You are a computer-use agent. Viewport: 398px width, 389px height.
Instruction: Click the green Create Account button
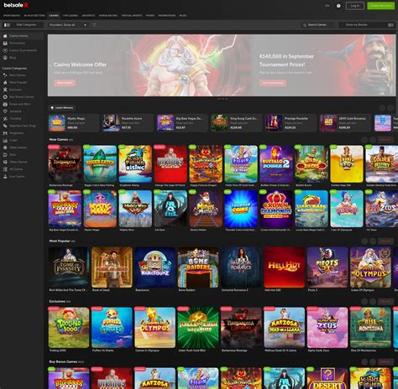coord(380,6)
